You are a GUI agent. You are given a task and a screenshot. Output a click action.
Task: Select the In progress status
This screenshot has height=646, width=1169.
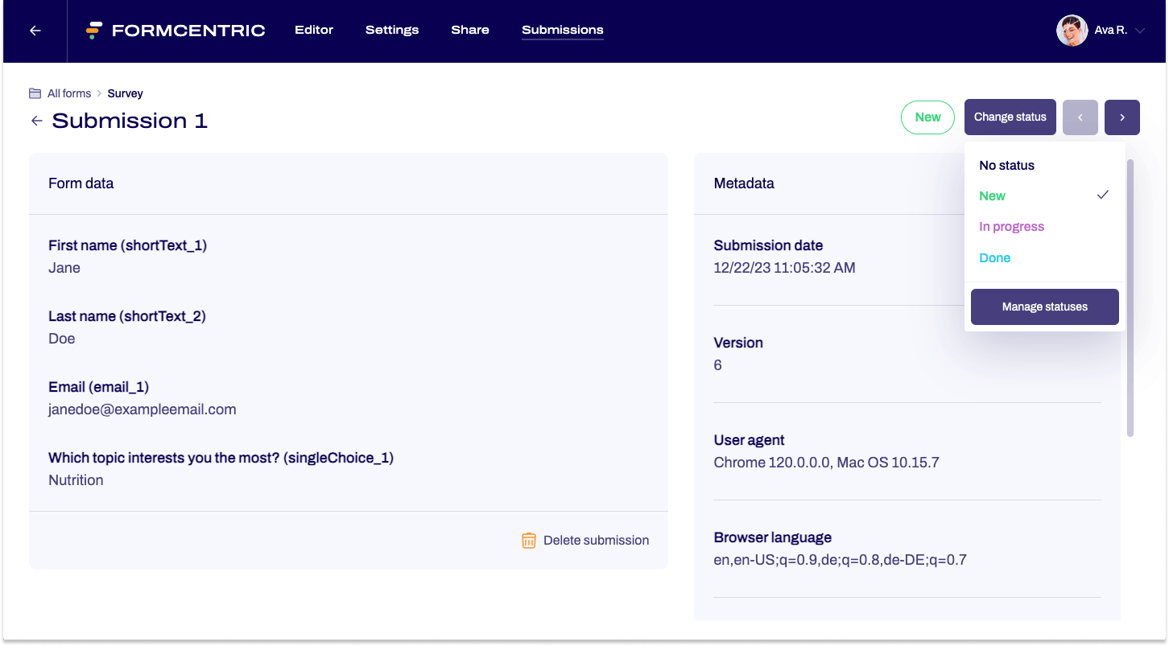coord(1011,226)
